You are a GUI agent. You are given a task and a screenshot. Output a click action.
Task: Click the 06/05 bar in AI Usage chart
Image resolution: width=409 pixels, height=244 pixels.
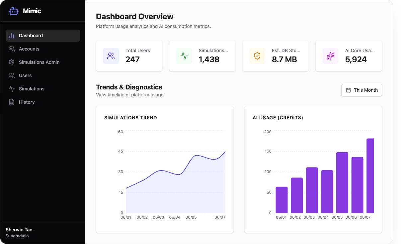point(342,183)
